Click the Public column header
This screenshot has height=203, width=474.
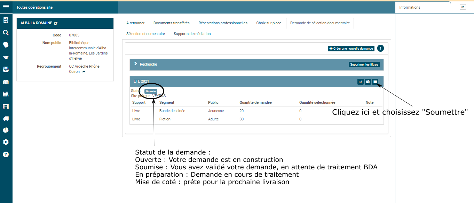(x=213, y=102)
